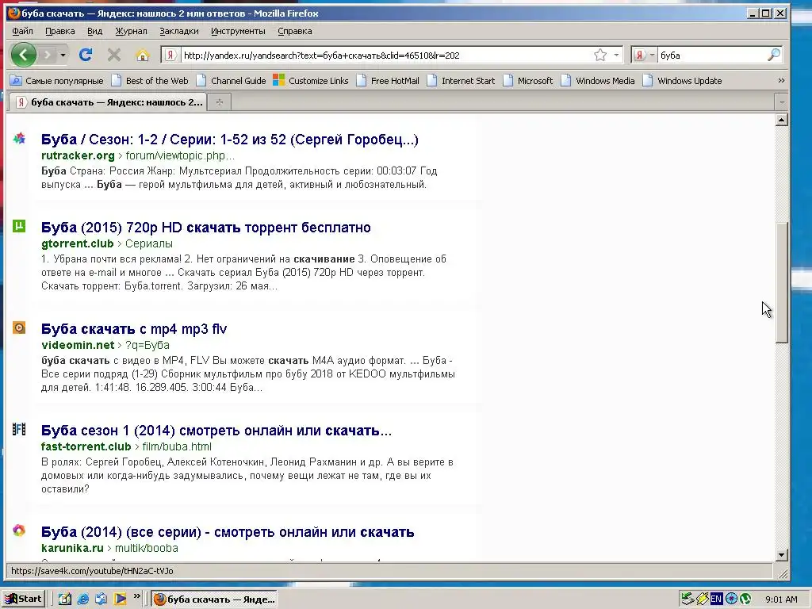This screenshot has width=812, height=609.
Task: Open the Самые популярные bookmark
Action: [57, 81]
